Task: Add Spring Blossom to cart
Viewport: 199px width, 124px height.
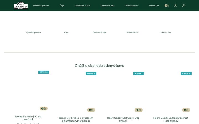Action: pos(44,109)
